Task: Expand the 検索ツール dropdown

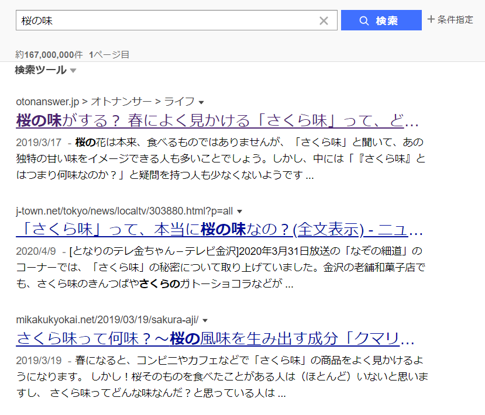Action: pyautogui.click(x=46, y=70)
